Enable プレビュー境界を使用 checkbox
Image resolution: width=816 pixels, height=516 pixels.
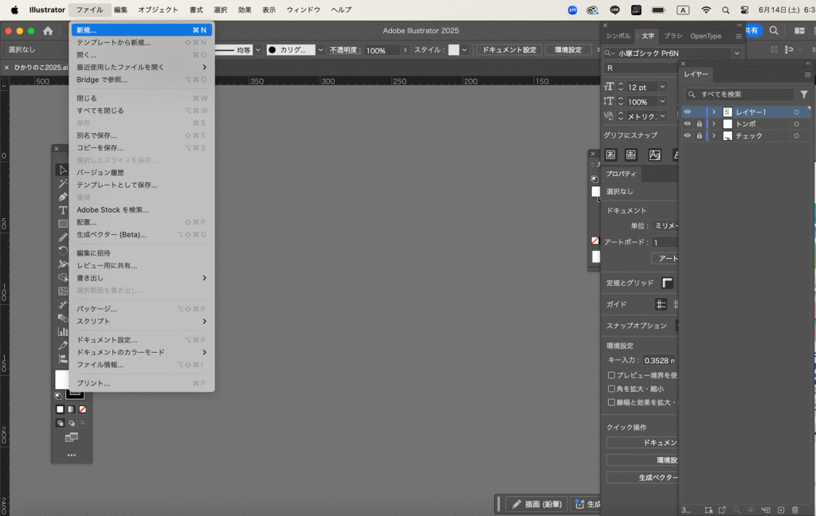[x=611, y=375]
